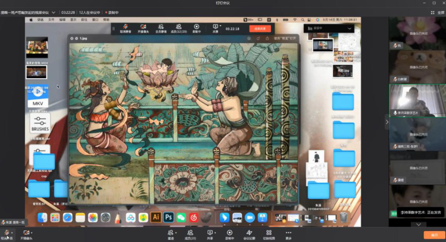Open Safari from the Mac dock

(68, 218)
